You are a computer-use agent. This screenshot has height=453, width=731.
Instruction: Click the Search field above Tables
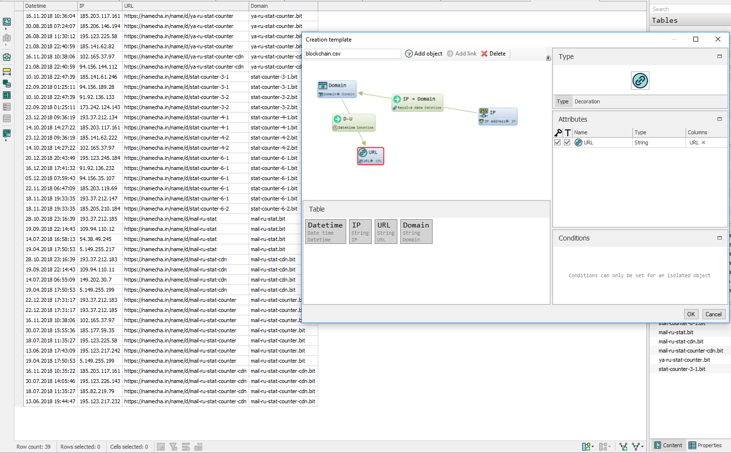[x=690, y=9]
